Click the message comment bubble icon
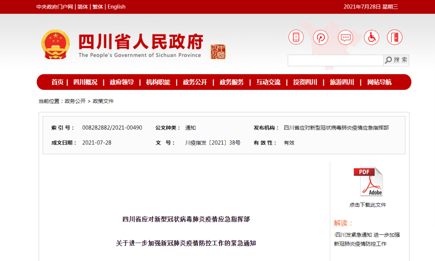Screen dimensions: 435x261 click(x=346, y=37)
